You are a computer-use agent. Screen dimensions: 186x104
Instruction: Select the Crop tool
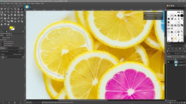point(22,12)
